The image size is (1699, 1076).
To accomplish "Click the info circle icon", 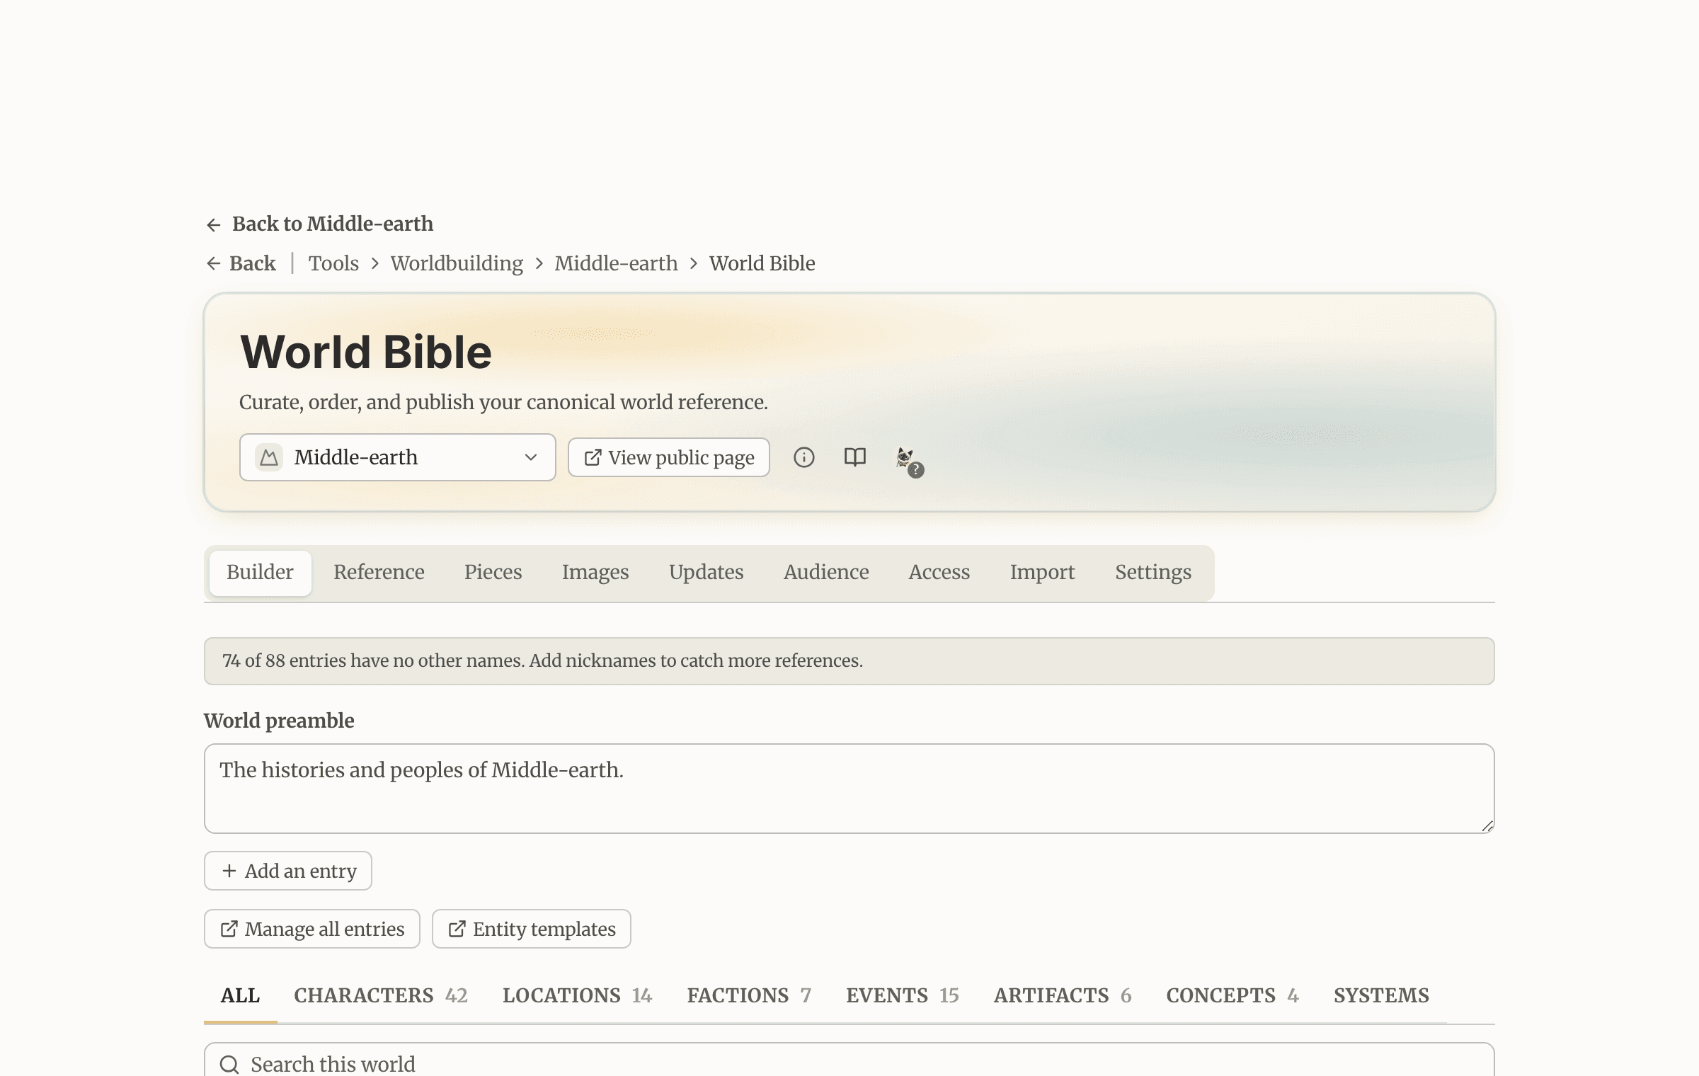I will (803, 457).
